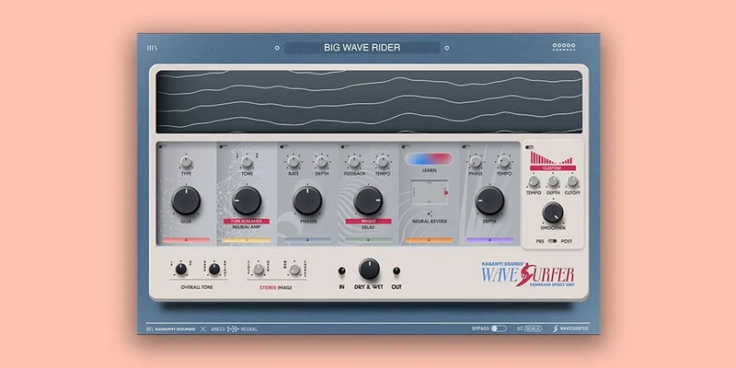The height and width of the screenshot is (368, 736).
Task: Click the DEPTH knob beside CUTOFF
Action: [554, 181]
